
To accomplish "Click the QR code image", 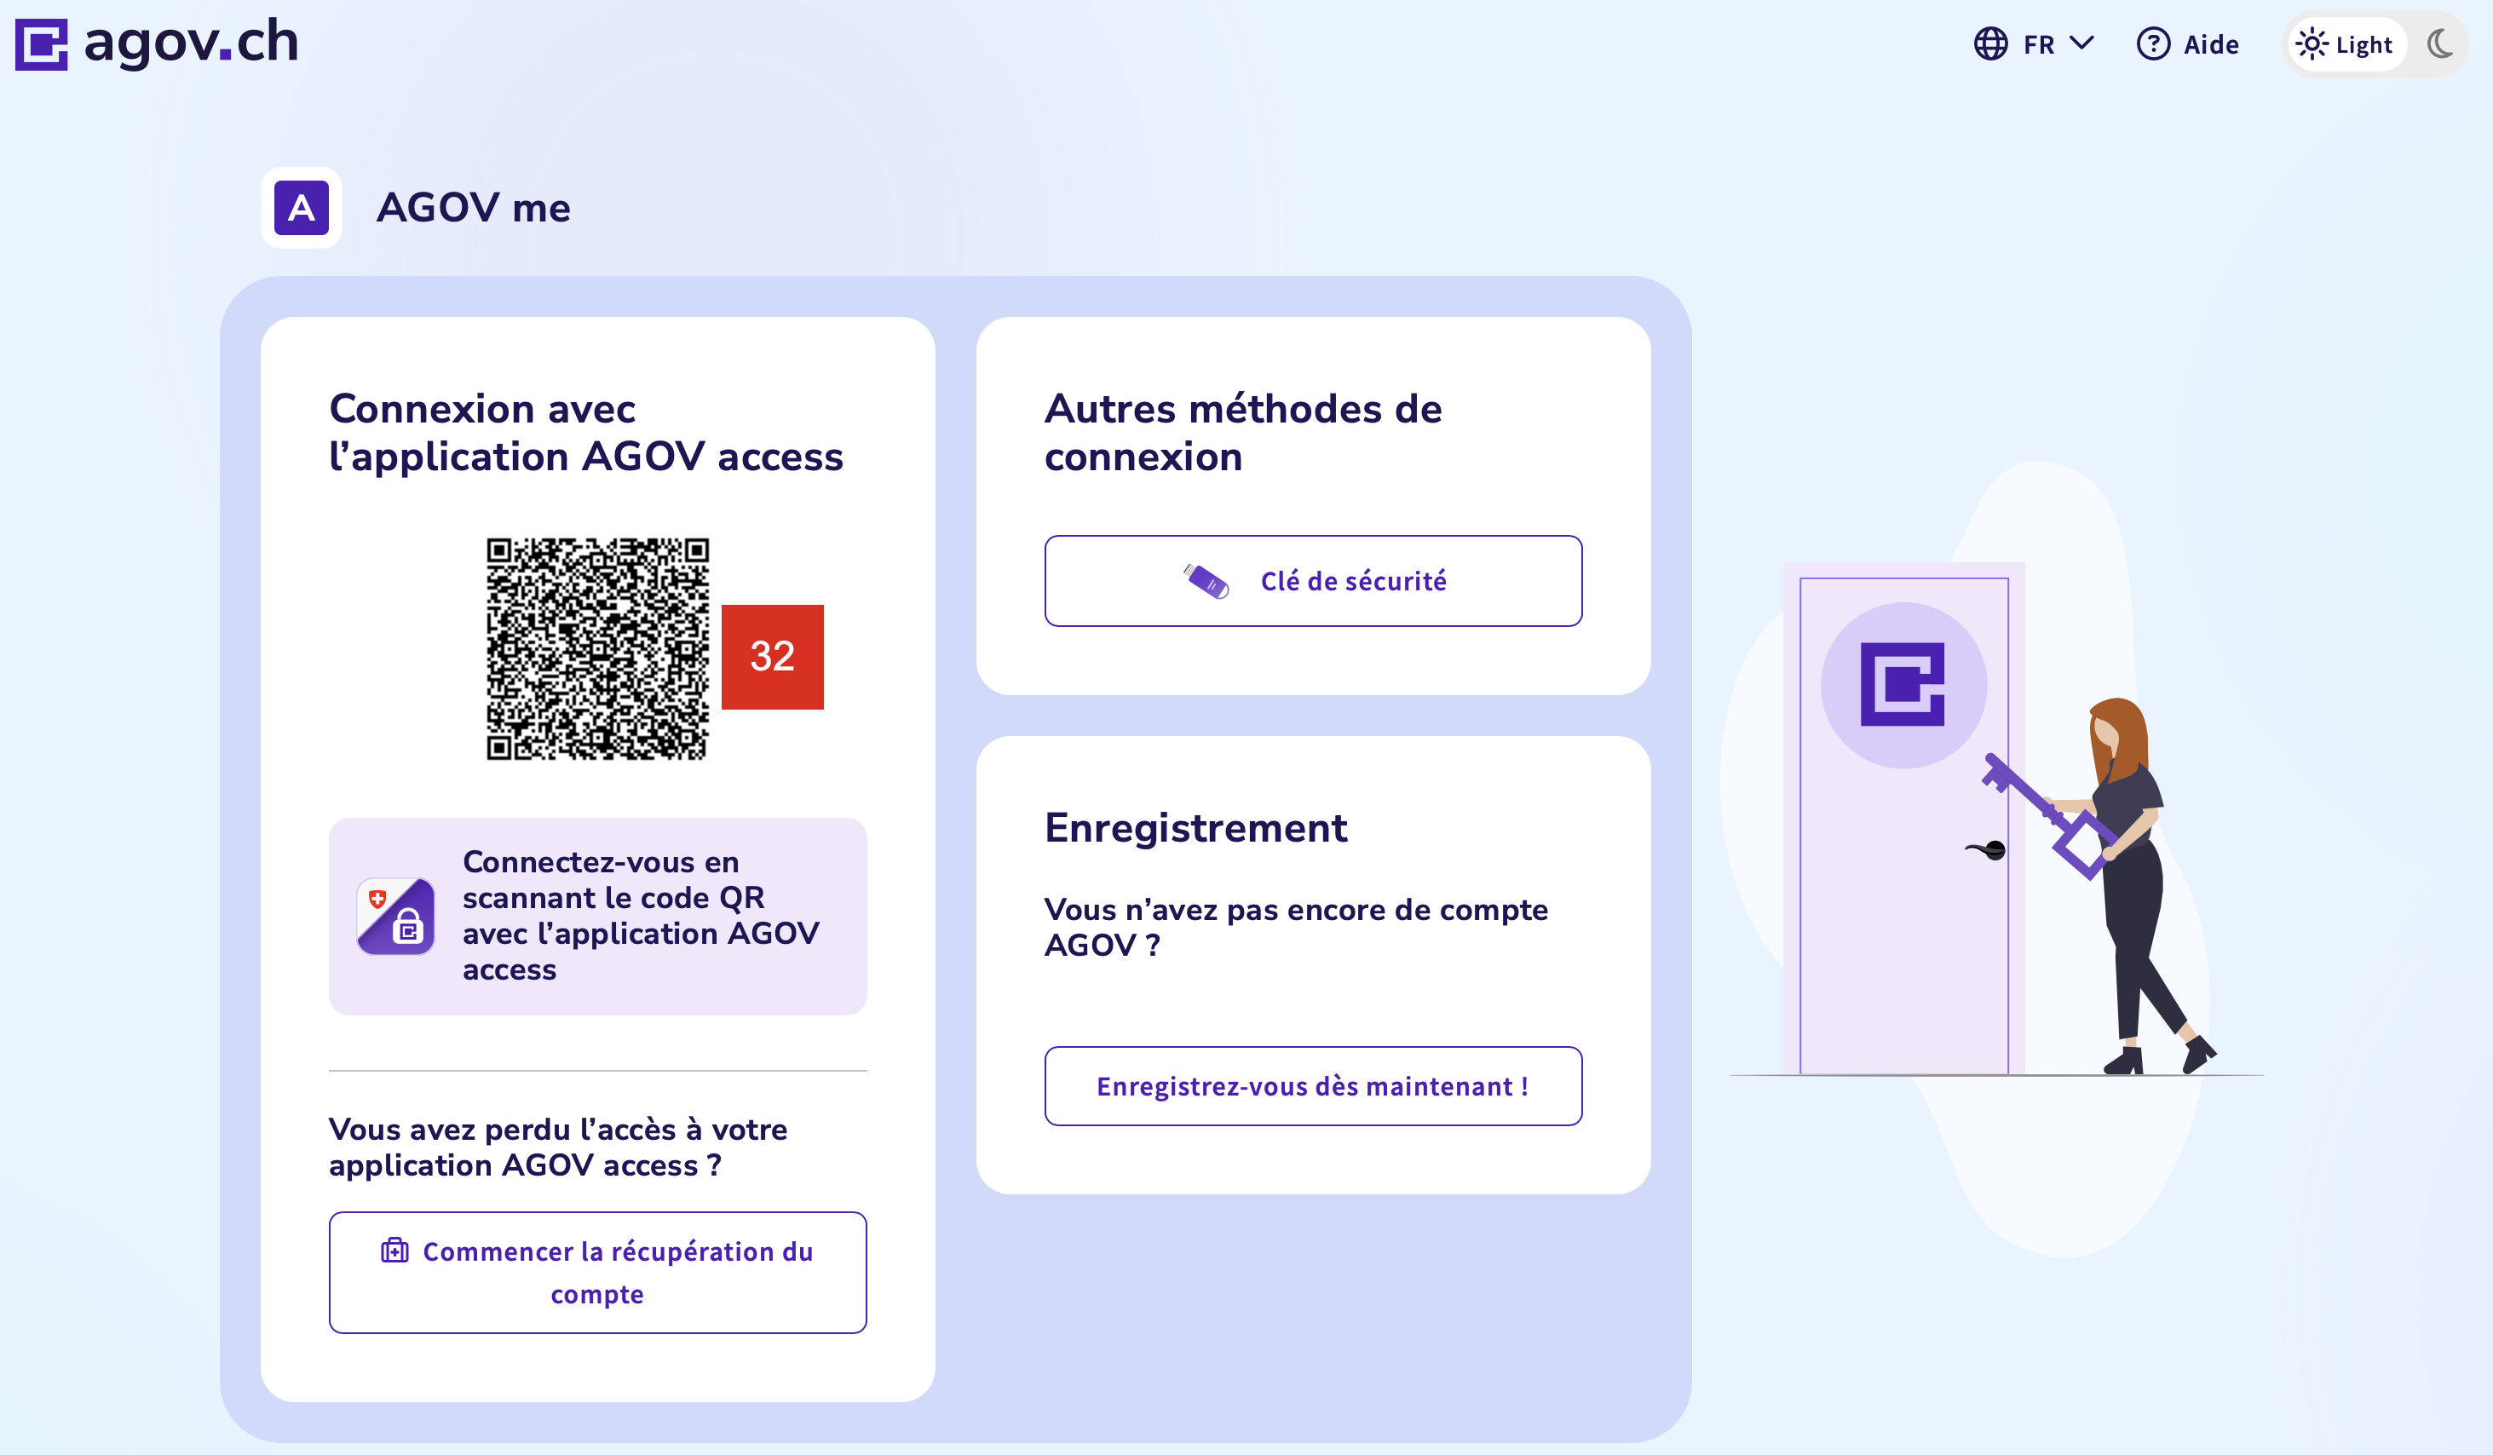I will point(597,649).
